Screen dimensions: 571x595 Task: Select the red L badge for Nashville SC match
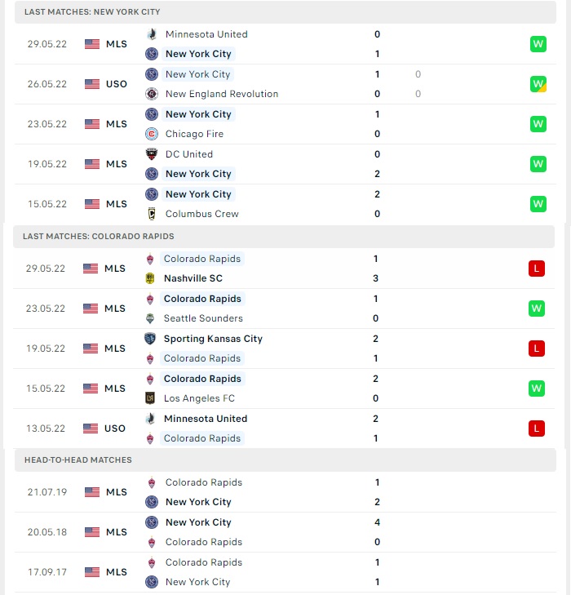[x=537, y=269]
